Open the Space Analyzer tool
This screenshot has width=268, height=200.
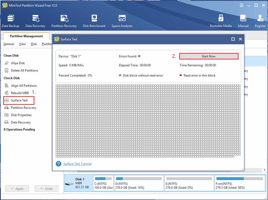pos(122,21)
